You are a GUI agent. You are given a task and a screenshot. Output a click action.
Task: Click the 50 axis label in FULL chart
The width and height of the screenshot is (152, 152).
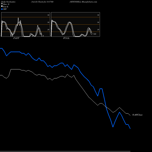click(x=98, y=22)
